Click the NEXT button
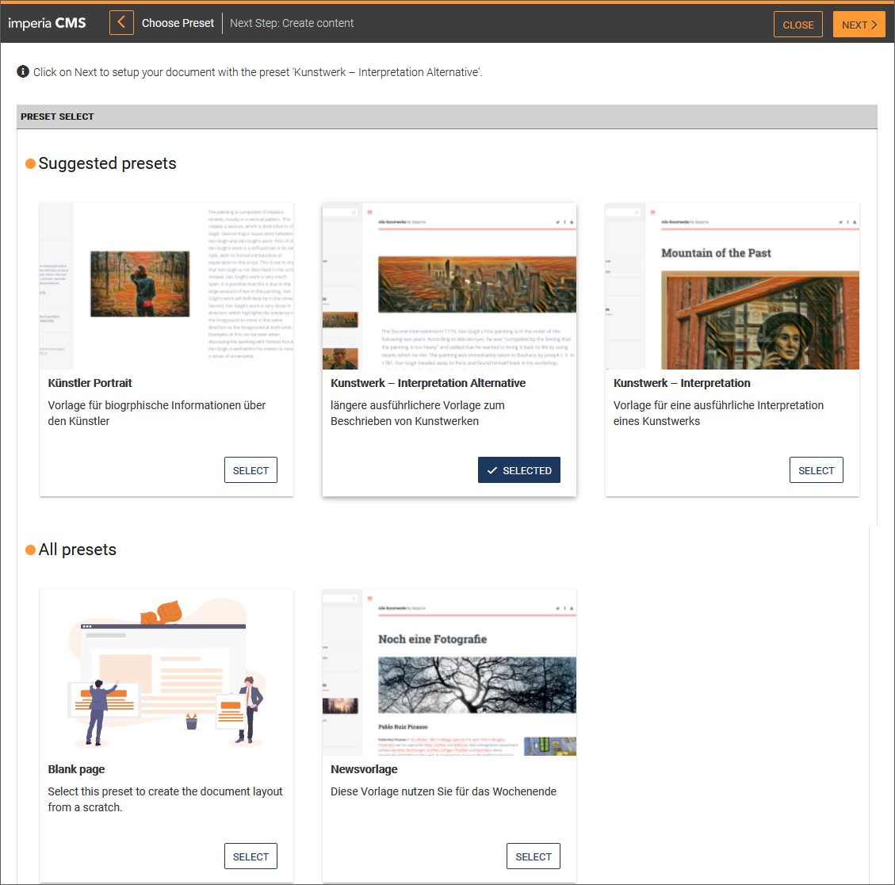The width and height of the screenshot is (895, 885). click(x=859, y=25)
